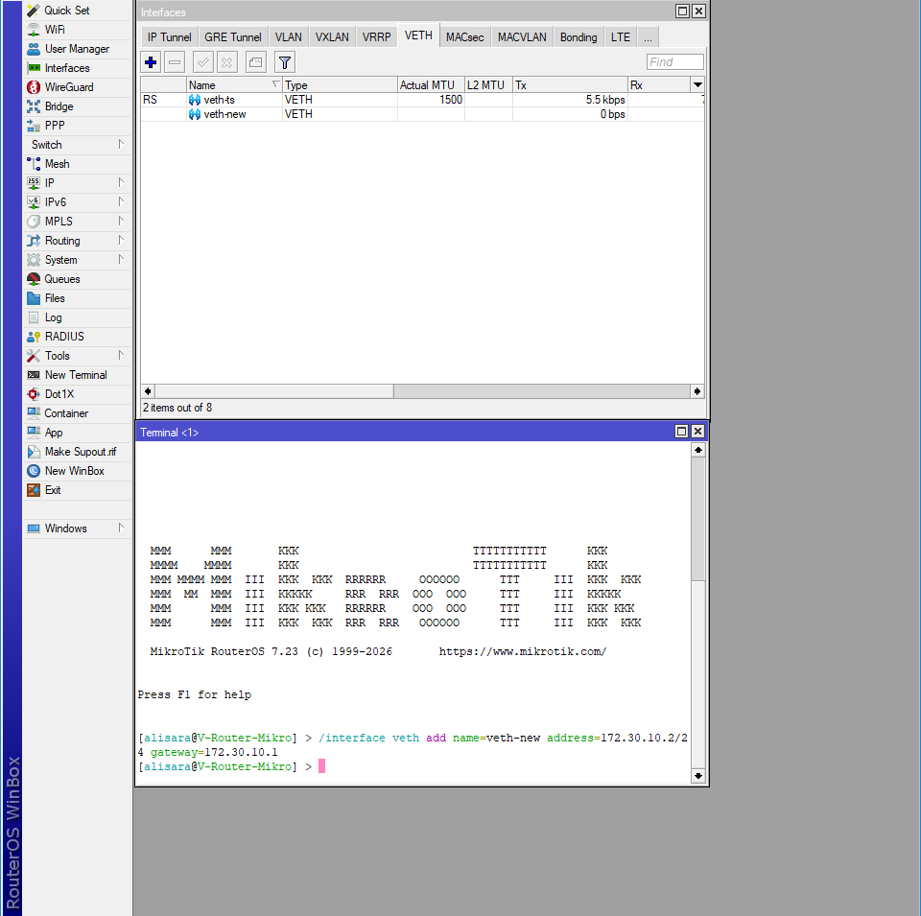Sort by the Actual MTU column header
The image size is (921, 916).
[431, 85]
